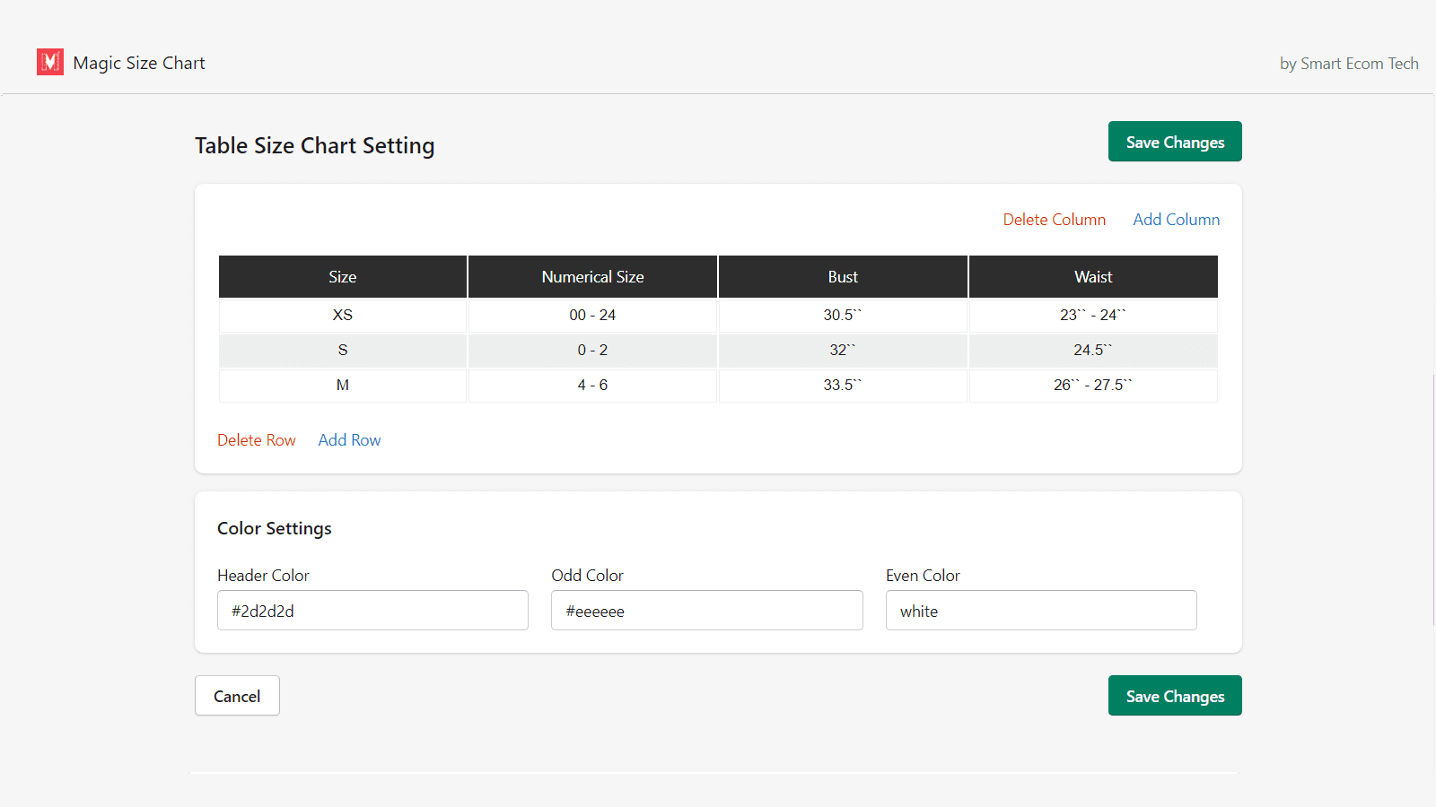Click the Delete Column link
1436x807 pixels.
pos(1054,220)
